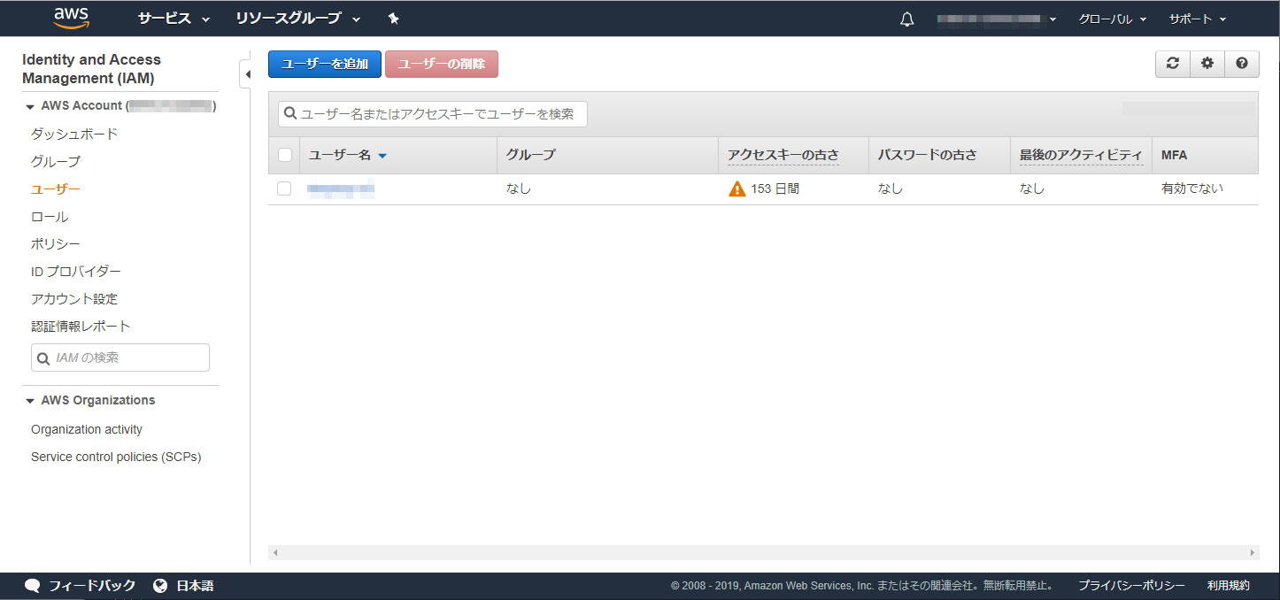The image size is (1280, 600).
Task: Open the リソースグループ dropdown menu
Action: [x=298, y=19]
